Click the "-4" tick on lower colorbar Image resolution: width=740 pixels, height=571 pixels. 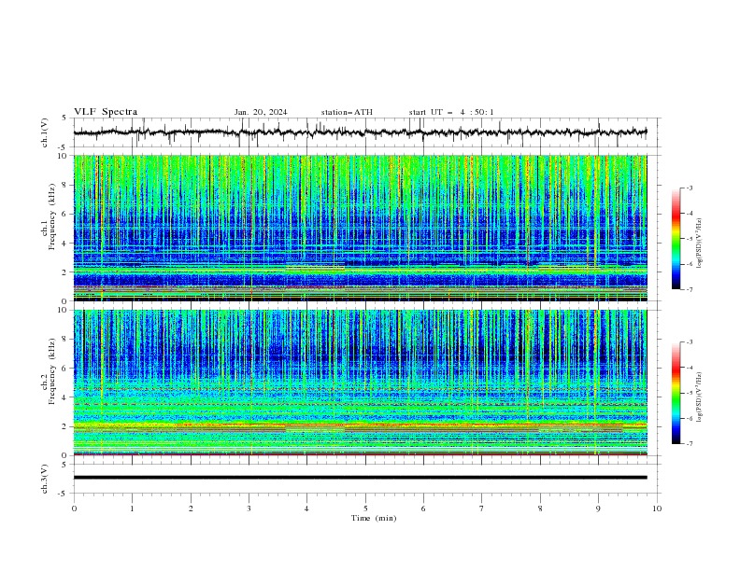click(x=690, y=368)
